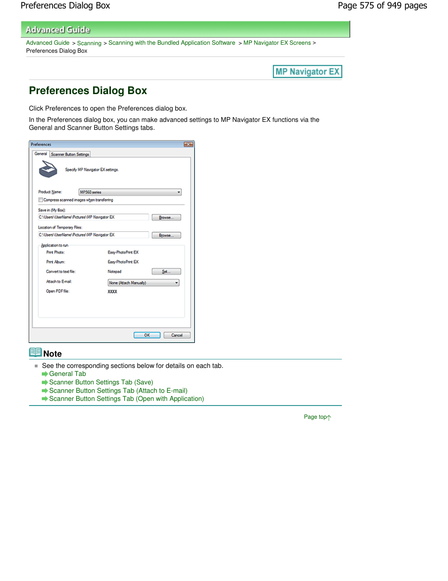Image resolution: width=448 pixels, height=581 pixels.
Task: Open the Scanning breadcrumb link
Action: [89, 43]
